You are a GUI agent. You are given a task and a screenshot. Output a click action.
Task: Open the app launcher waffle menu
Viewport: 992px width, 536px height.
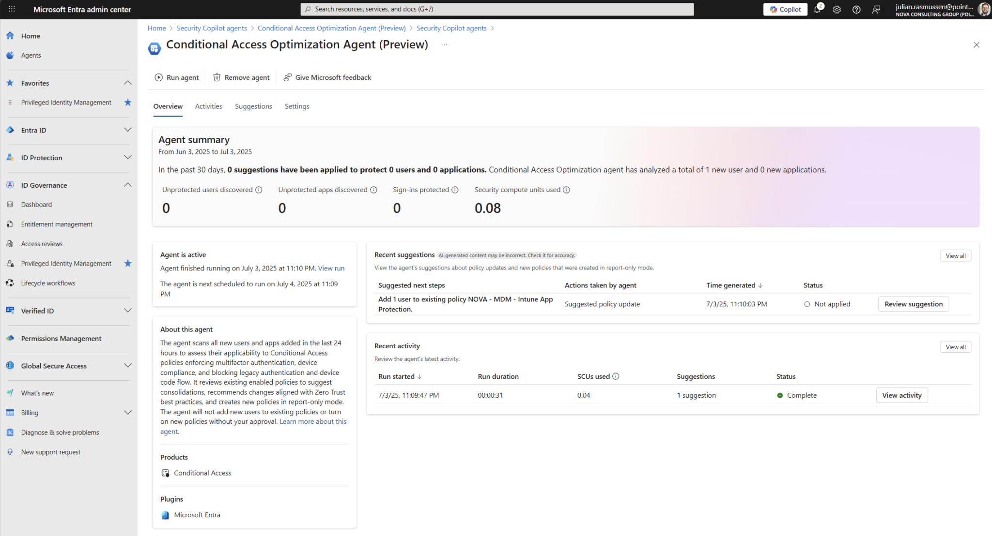pos(12,9)
